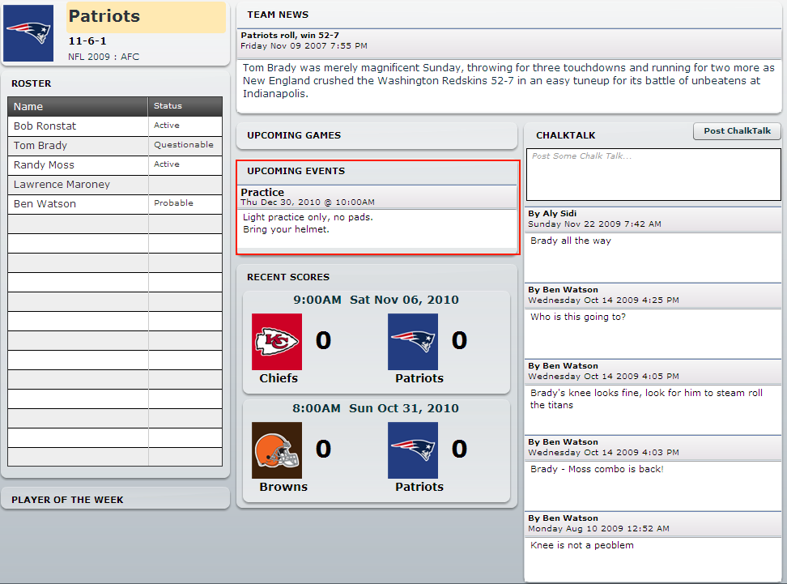Sort roster by the Status column header
This screenshot has width=787, height=584.
185,106
